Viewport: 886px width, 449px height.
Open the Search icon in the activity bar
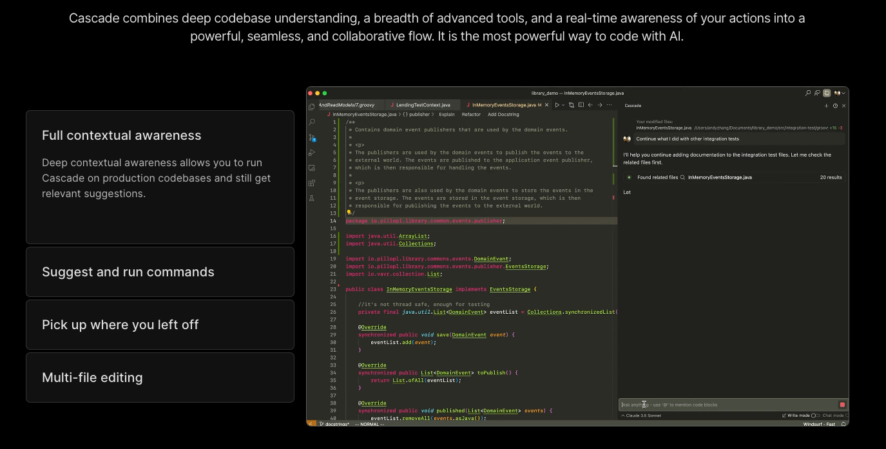(x=312, y=122)
